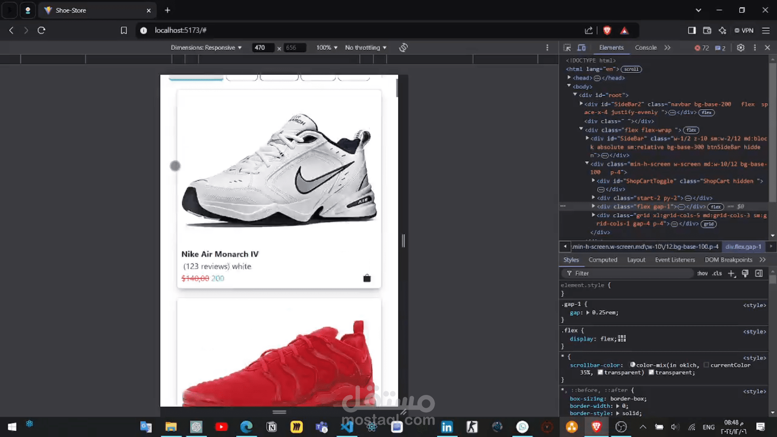Click the rotate viewport icon
777x437 pixels.
pos(403,48)
